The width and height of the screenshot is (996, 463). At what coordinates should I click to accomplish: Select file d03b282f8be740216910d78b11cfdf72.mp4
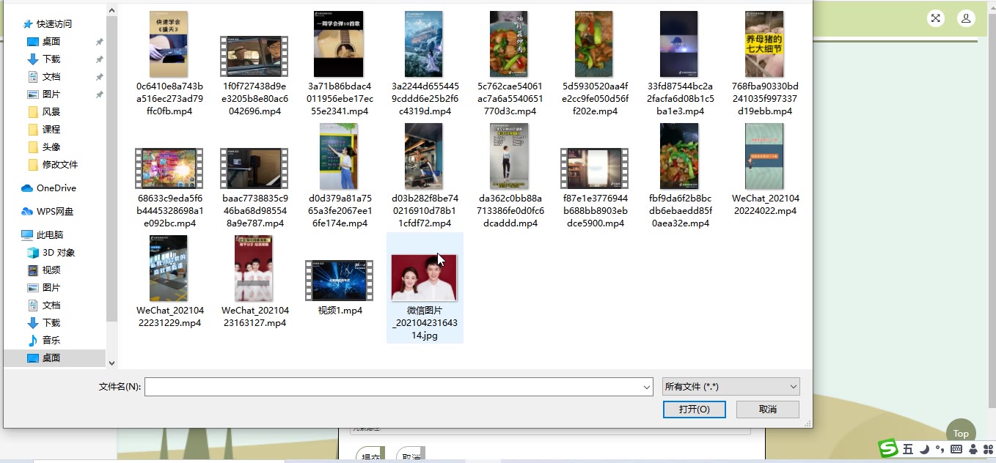coord(424,176)
